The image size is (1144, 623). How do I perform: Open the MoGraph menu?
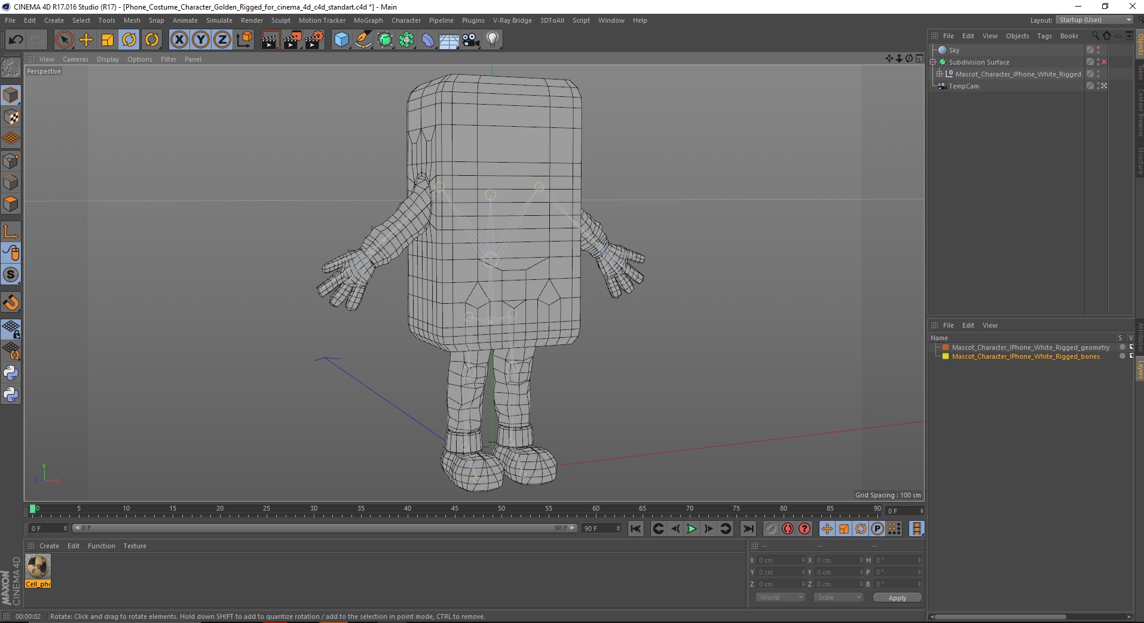tap(368, 20)
